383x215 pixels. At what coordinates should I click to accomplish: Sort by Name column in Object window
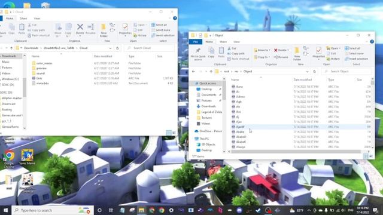point(235,79)
